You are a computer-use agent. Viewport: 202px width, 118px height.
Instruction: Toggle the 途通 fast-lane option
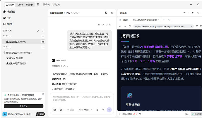pyautogui.click(x=70, y=110)
